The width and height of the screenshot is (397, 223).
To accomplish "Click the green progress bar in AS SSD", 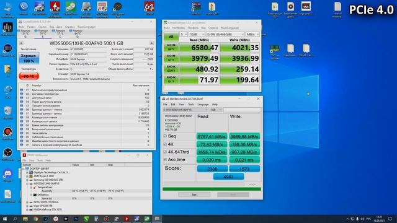I will pos(212,189).
